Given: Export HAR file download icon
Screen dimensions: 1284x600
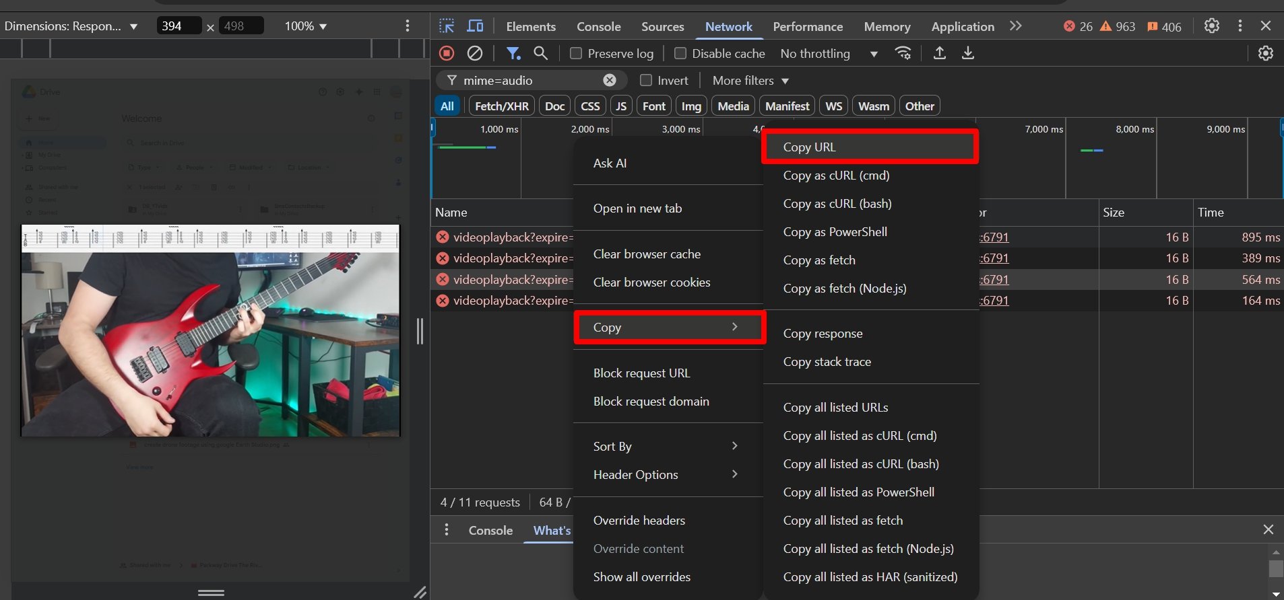Looking at the screenshot, I should pyautogui.click(x=968, y=53).
